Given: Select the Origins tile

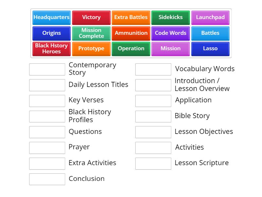Looking at the screenshot, I should coord(51,33).
